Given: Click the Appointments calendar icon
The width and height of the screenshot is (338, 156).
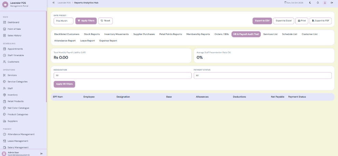Looking at the screenshot, I should (4, 49).
